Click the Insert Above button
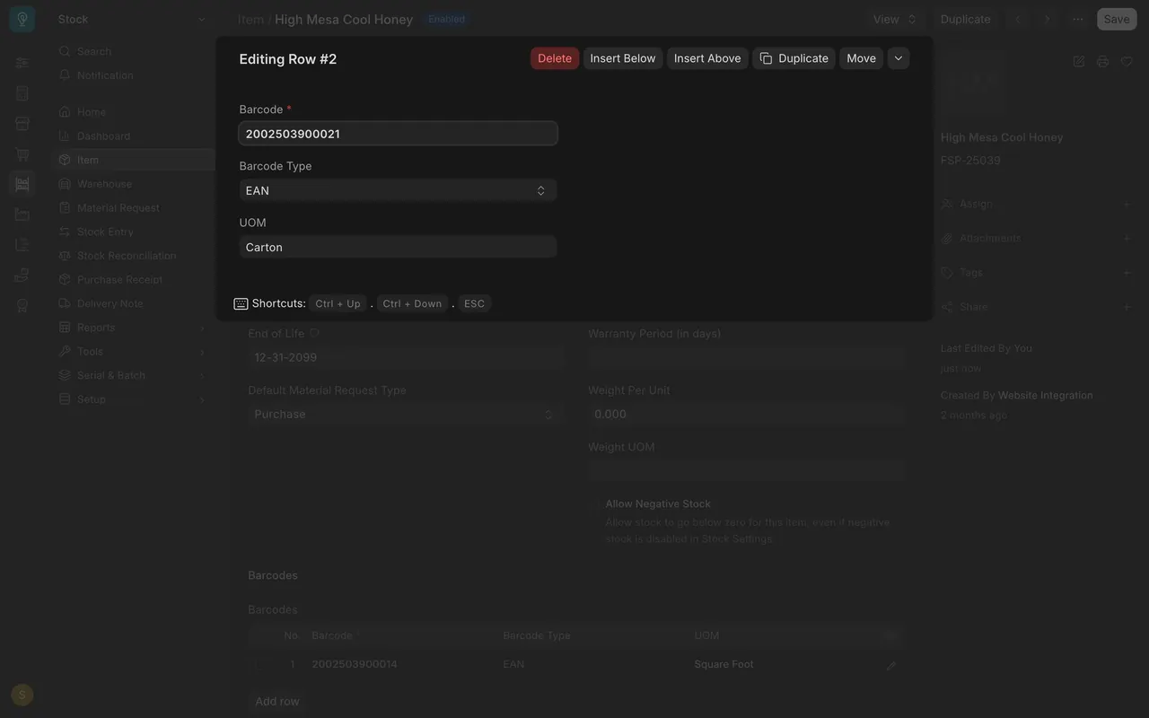The height and width of the screenshot is (718, 1149). (x=707, y=58)
